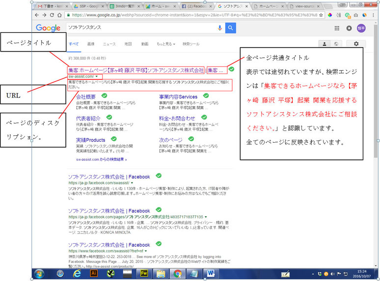Screen dimensions: 380x281
Task: Open Windows Explorer folder in taskbar
Action: pos(161,274)
